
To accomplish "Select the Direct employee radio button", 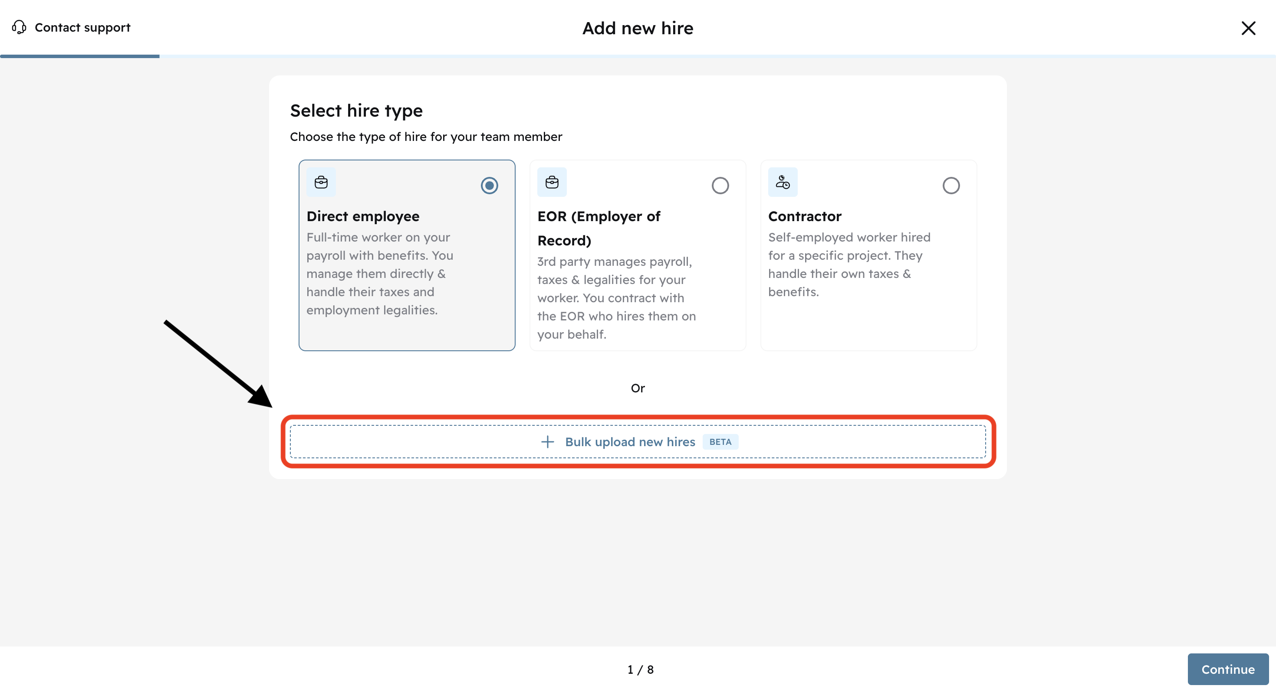I will tap(489, 186).
